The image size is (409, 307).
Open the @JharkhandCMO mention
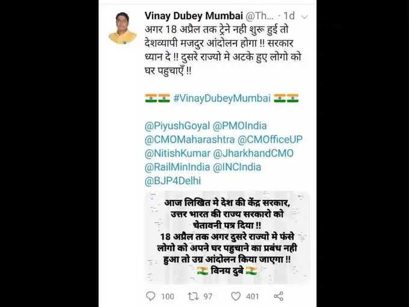pyautogui.click(x=253, y=153)
